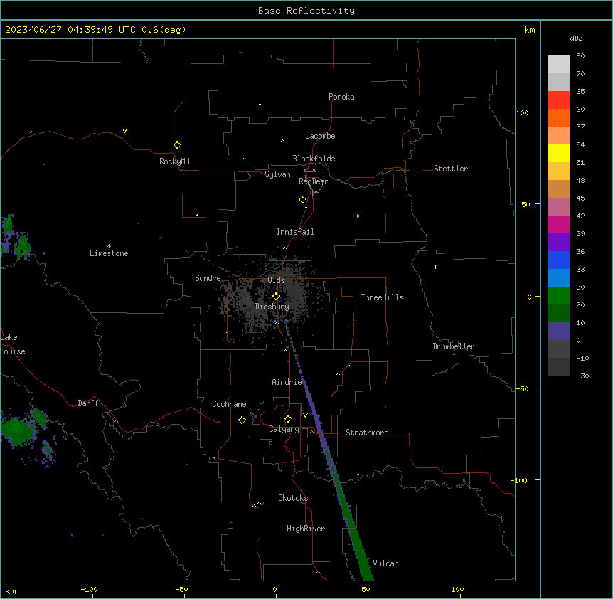This screenshot has width=613, height=599.
Task: Click the yellow diamond marker south of RedDeer
Action: point(303,200)
